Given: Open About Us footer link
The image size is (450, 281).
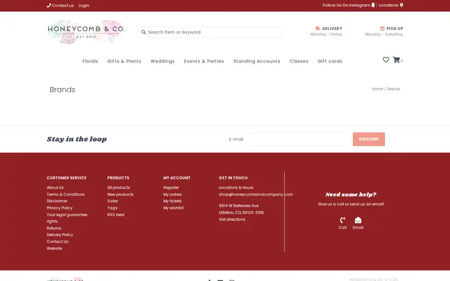Looking at the screenshot, I should point(55,187).
